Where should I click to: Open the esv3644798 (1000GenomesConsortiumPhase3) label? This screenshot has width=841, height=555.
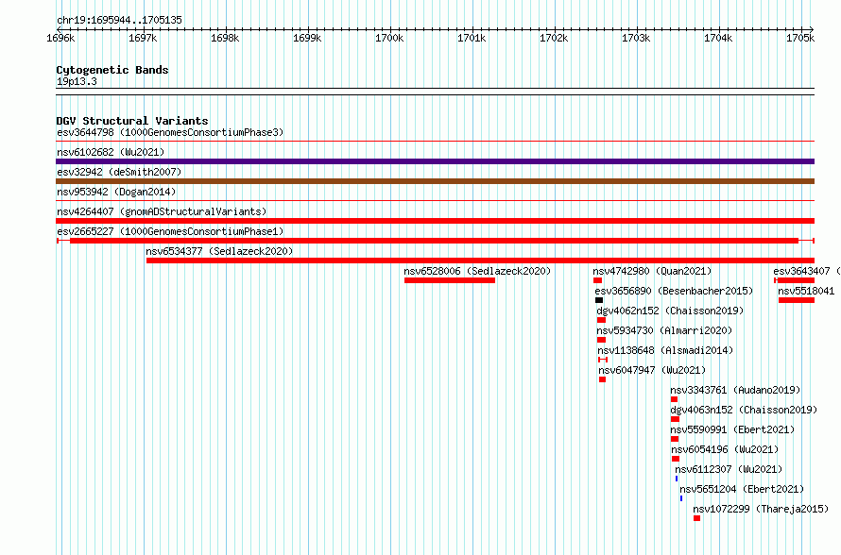pyautogui.click(x=170, y=132)
